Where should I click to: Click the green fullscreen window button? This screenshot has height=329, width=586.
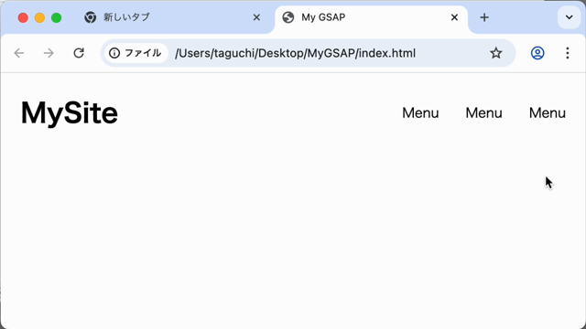57,17
